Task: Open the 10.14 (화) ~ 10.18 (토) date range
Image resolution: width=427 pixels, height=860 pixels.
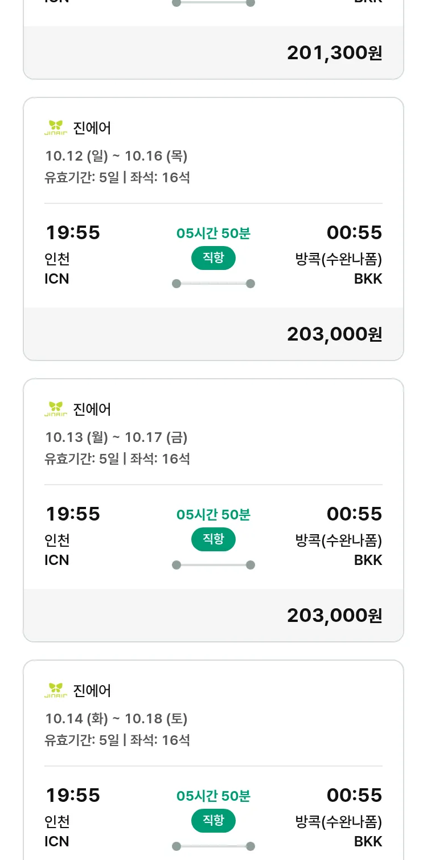Action: pos(116,719)
